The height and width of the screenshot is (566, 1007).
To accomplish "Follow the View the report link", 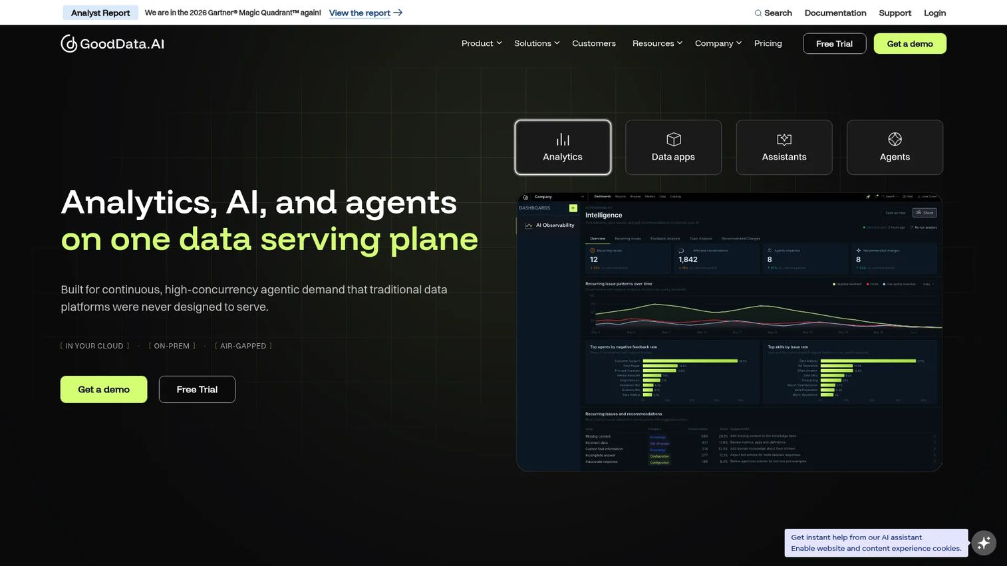I will 360,13.
